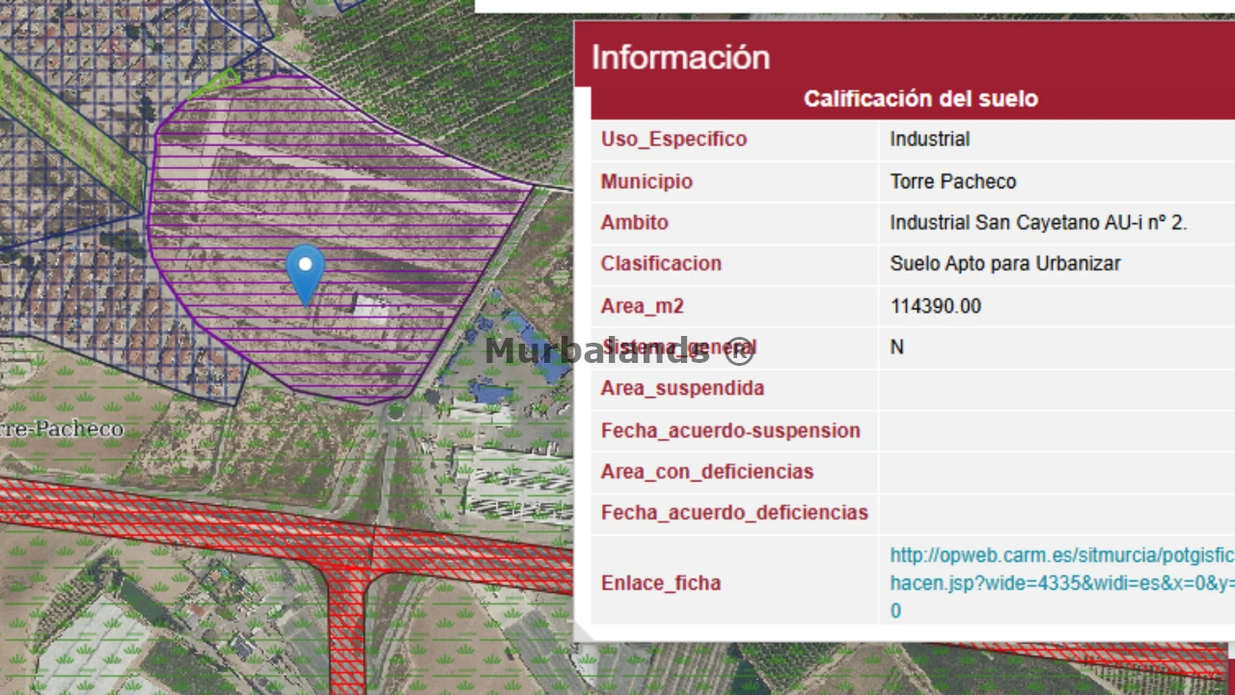Screen dimensions: 1235x695
Task: Click the Fecha_acuerdo-suspension label
Action: click(x=729, y=431)
